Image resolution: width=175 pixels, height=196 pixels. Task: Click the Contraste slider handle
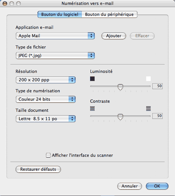click(x=120, y=117)
